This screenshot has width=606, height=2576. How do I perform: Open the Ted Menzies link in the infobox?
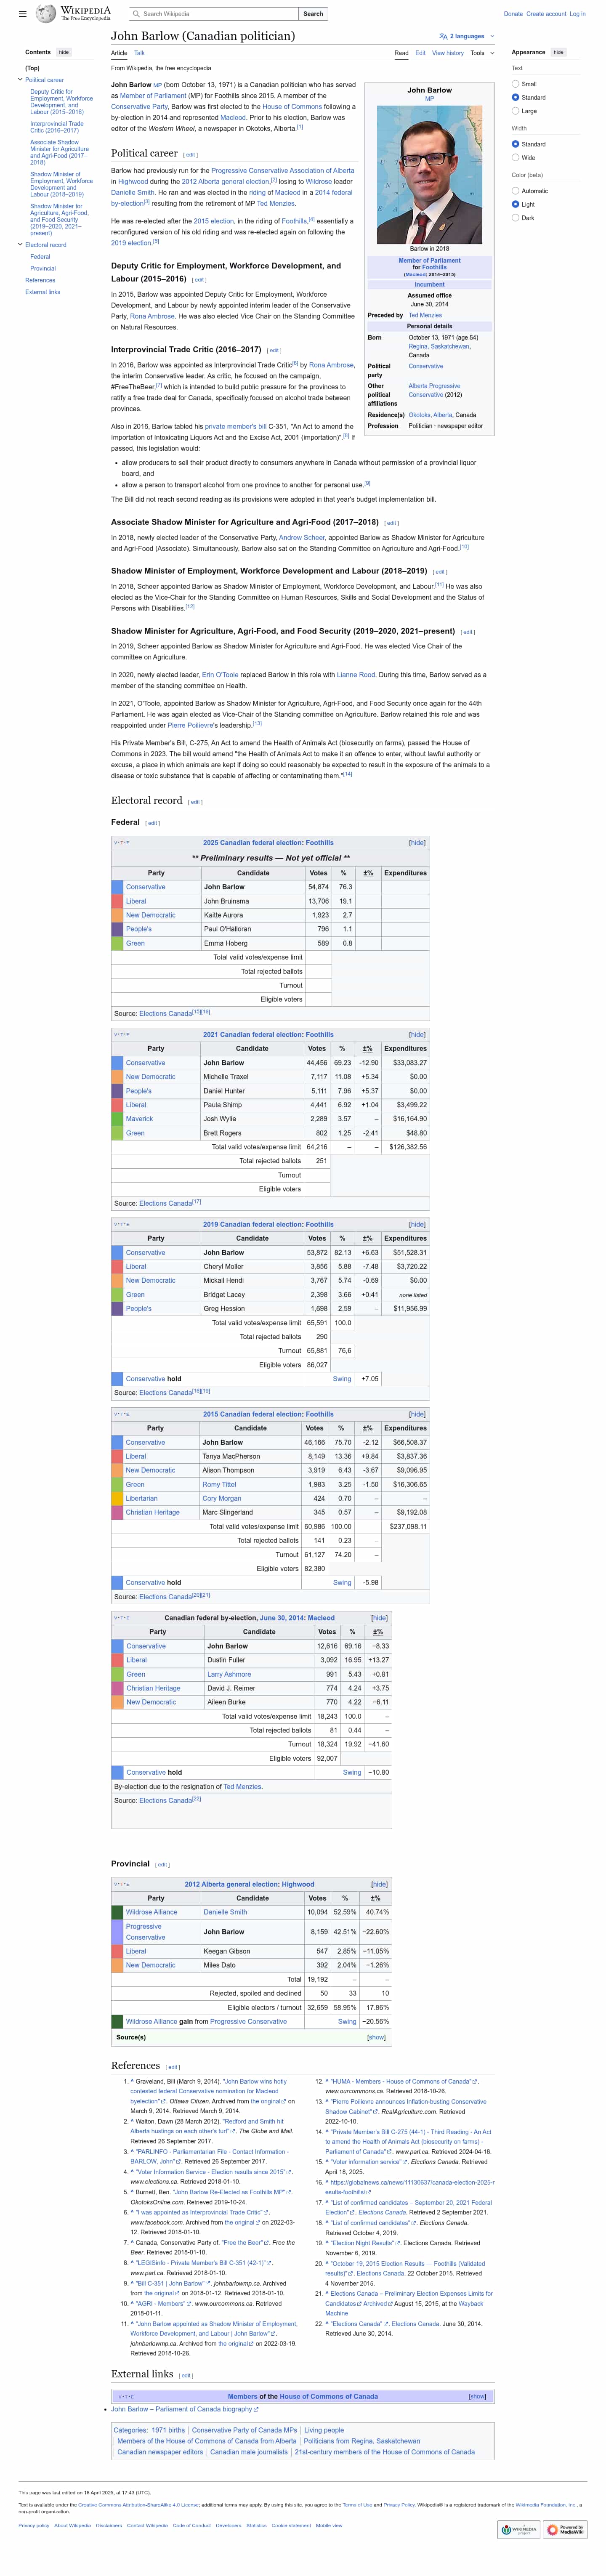(x=425, y=315)
